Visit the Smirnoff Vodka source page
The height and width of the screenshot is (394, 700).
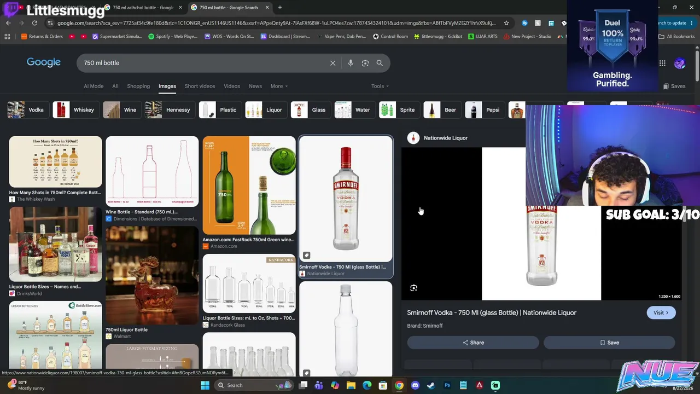point(661,312)
